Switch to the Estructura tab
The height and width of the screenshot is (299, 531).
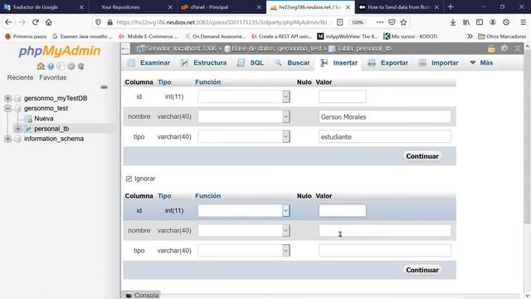(x=203, y=63)
